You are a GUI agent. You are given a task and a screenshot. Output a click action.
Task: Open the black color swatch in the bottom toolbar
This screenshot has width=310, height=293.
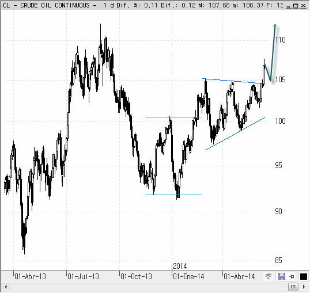(304, 277)
